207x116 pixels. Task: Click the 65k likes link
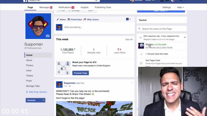pos(149,44)
